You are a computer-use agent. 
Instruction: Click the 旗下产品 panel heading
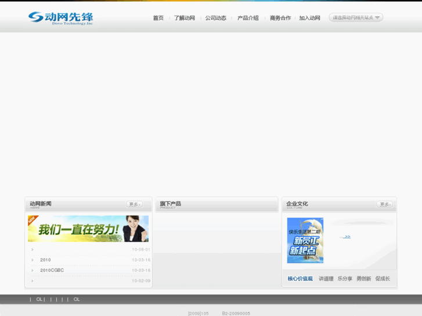tap(170, 204)
